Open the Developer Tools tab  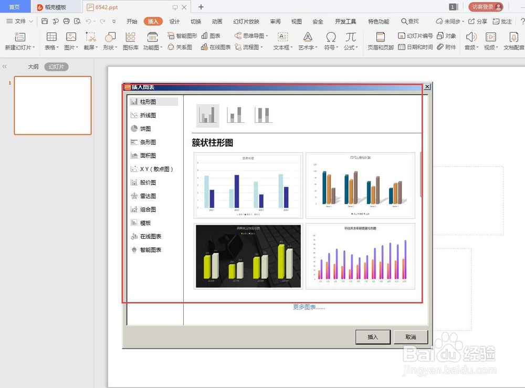pyautogui.click(x=345, y=21)
